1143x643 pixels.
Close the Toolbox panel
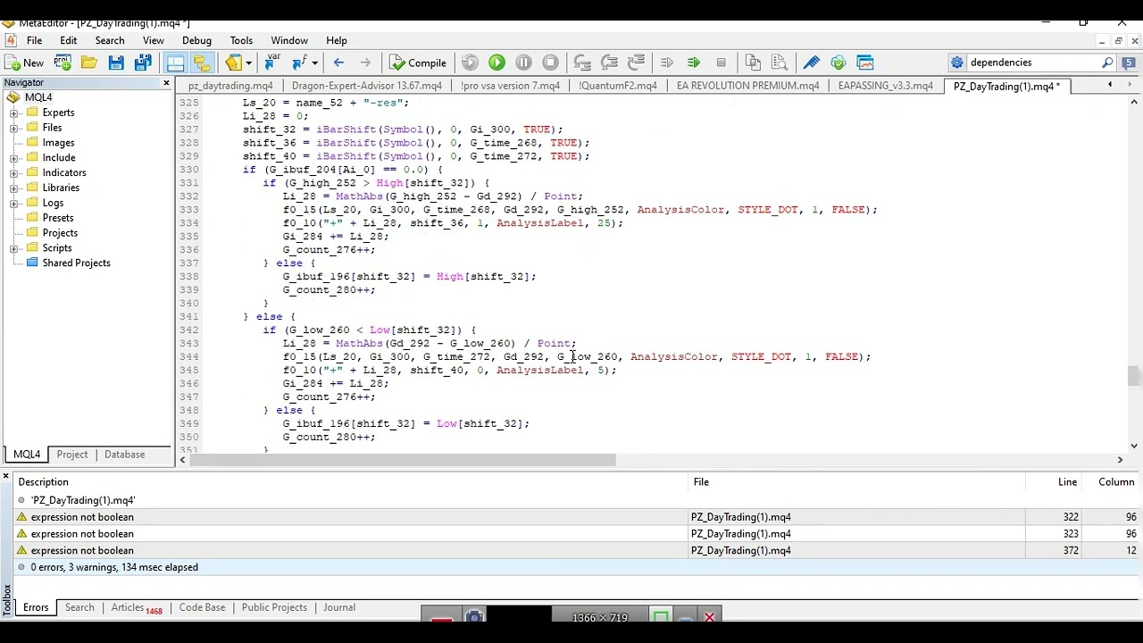click(x=5, y=476)
